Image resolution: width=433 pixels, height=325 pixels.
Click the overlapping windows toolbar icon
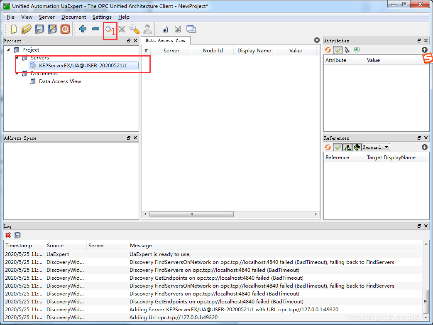191,29
